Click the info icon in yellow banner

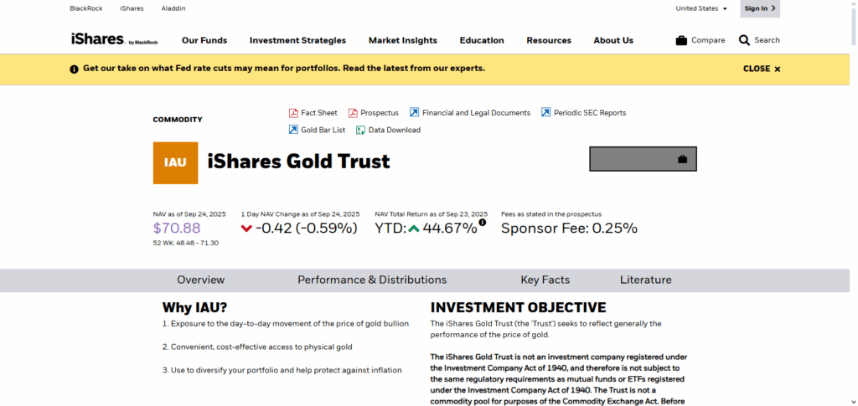point(74,69)
